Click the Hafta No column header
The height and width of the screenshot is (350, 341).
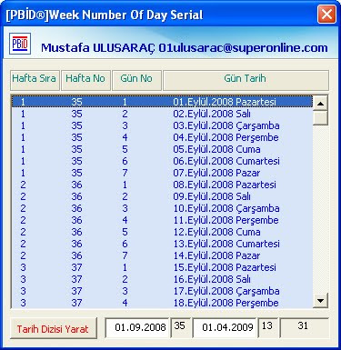point(85,80)
